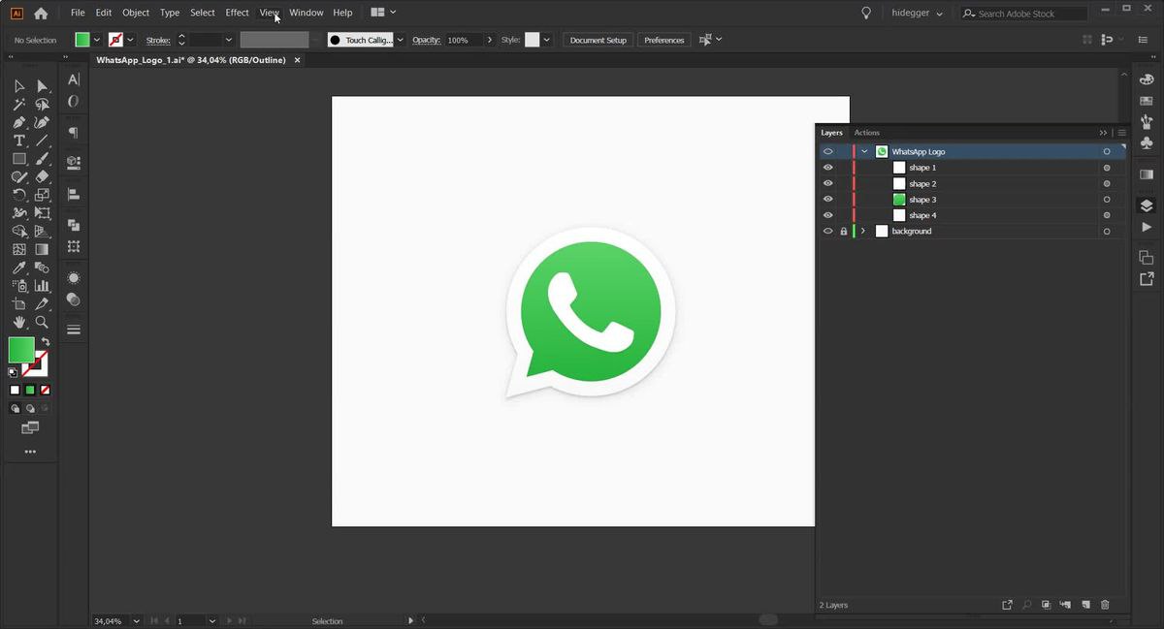Select the Scale tool
Image resolution: width=1164 pixels, height=629 pixels.
pyautogui.click(x=42, y=195)
